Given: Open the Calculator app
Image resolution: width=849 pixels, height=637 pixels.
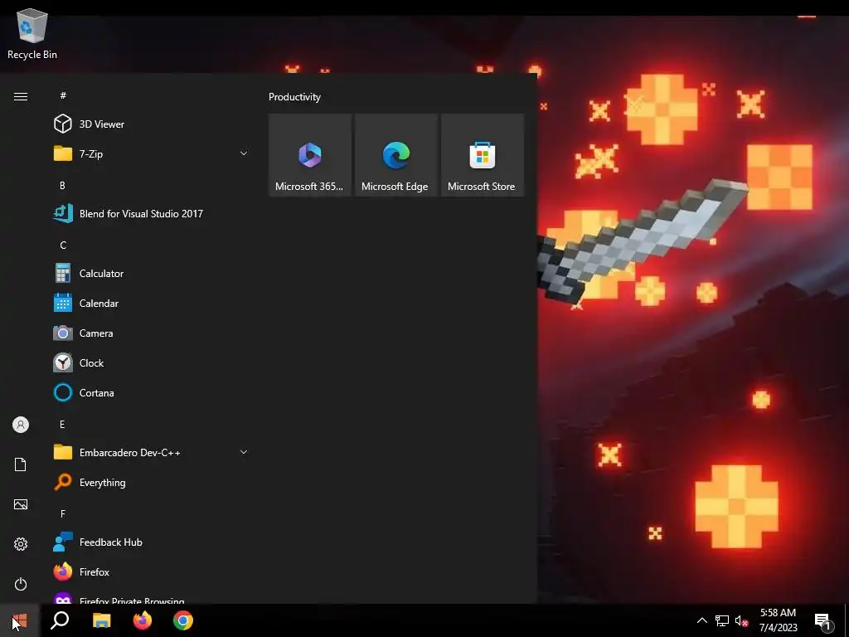Looking at the screenshot, I should click(149, 274).
